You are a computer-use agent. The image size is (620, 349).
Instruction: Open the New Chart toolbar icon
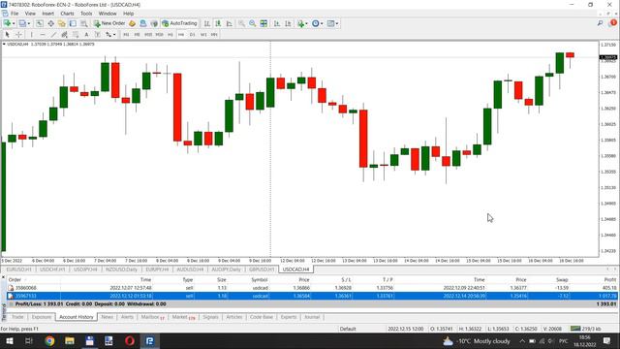point(7,23)
